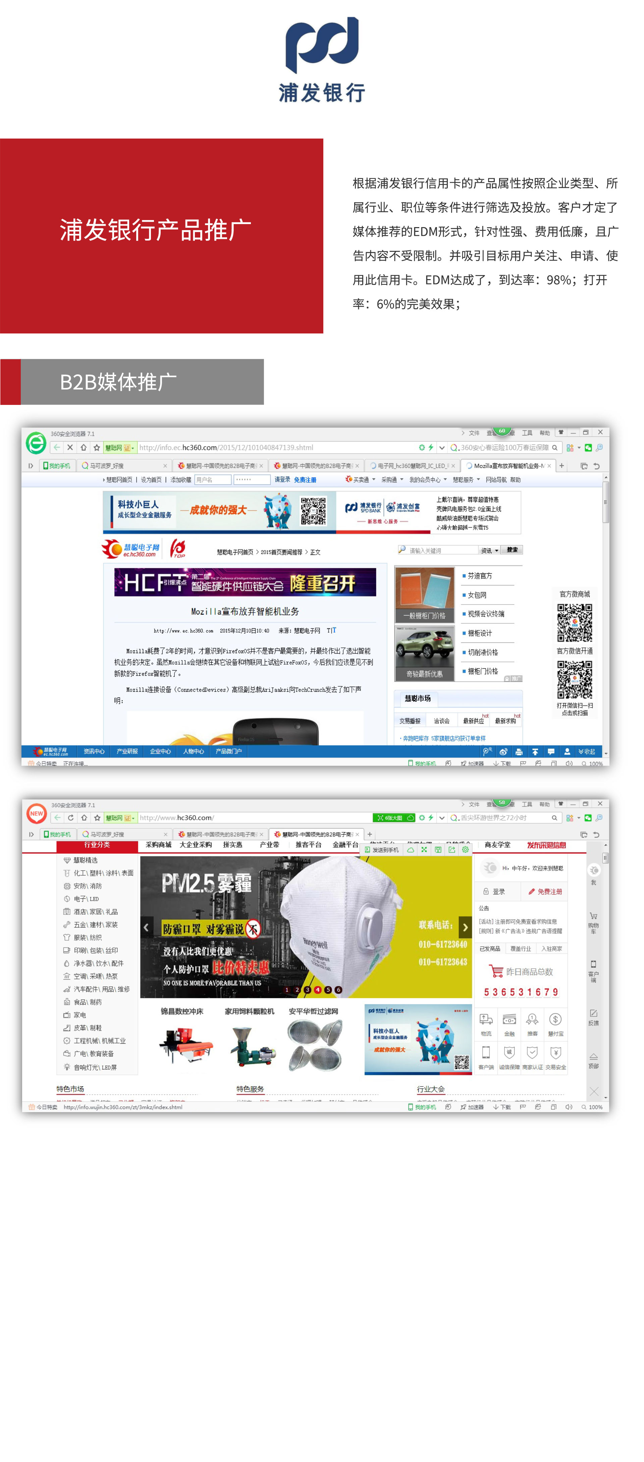Open 工具 menu in the homepage browser
Image resolution: width=644 pixels, height=1462 pixels.
(527, 804)
